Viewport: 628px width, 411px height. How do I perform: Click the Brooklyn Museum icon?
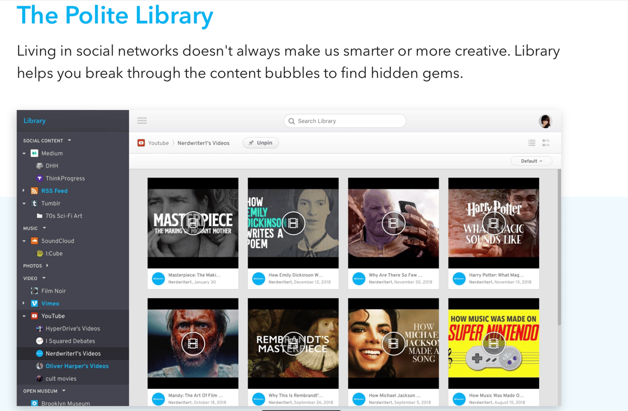pyautogui.click(x=34, y=403)
